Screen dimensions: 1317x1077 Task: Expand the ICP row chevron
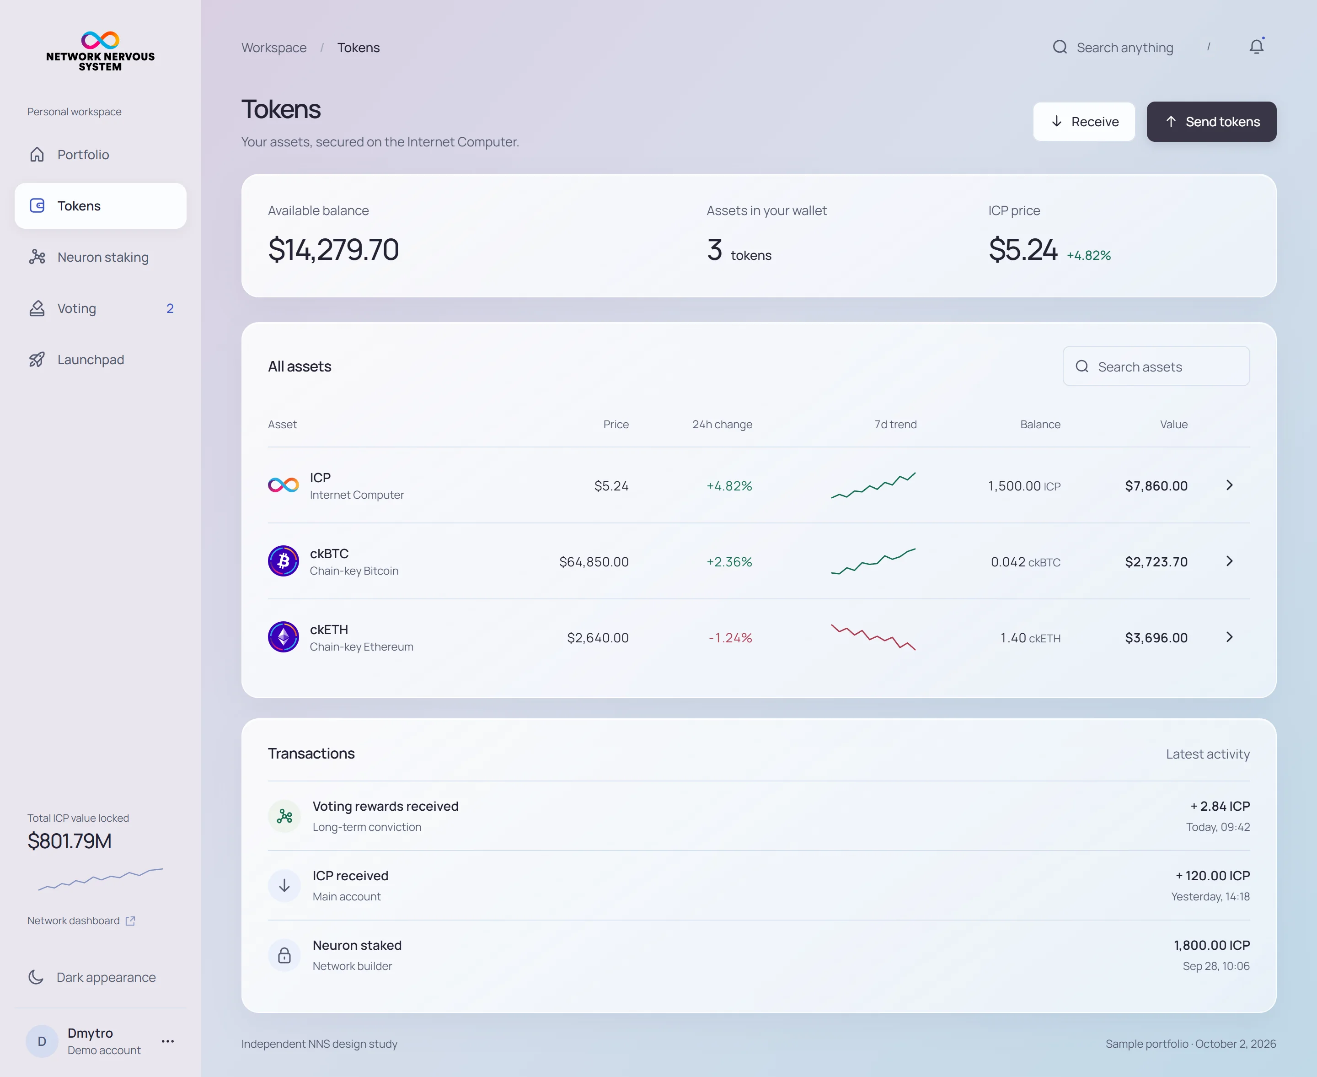[1230, 485]
